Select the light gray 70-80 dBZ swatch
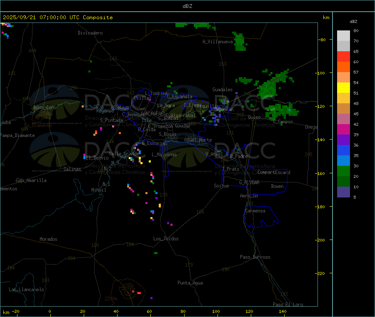375x317 pixels. [x=343, y=36]
